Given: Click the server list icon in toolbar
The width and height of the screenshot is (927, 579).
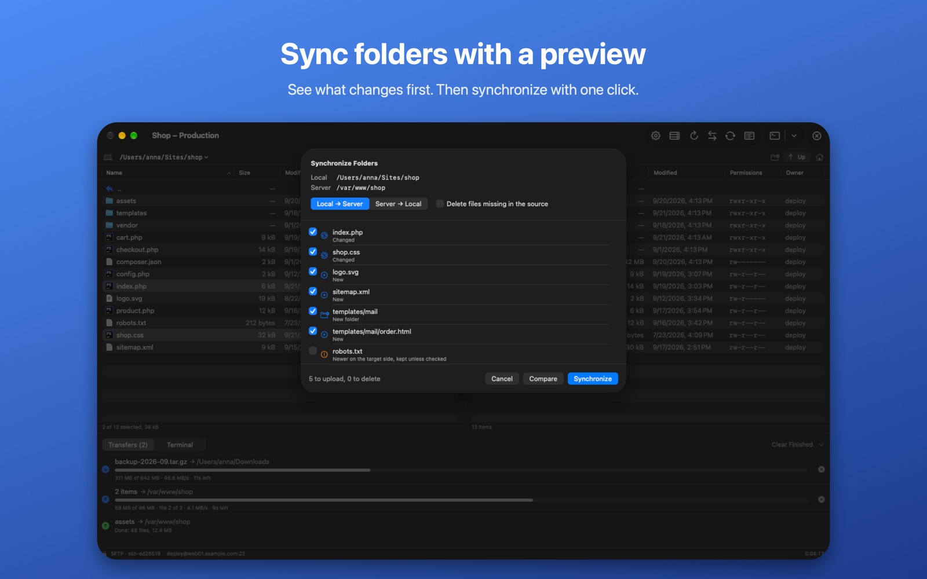Looking at the screenshot, I should point(674,135).
